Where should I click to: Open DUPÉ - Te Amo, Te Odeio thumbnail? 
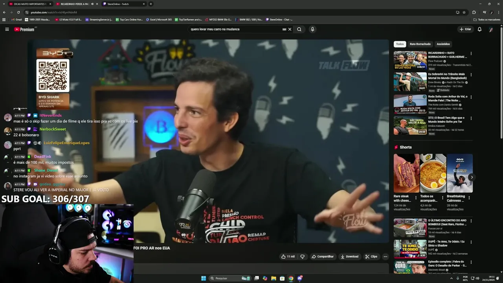(410, 249)
